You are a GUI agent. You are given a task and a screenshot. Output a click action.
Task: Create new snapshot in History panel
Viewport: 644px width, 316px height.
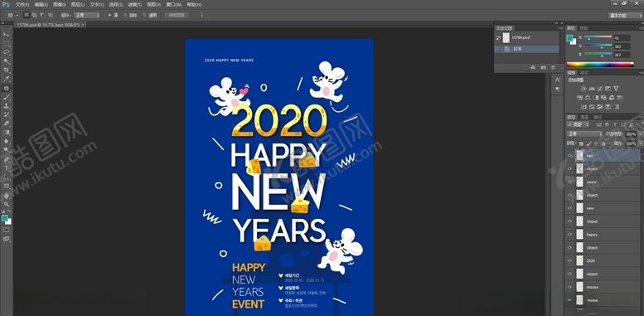point(544,67)
